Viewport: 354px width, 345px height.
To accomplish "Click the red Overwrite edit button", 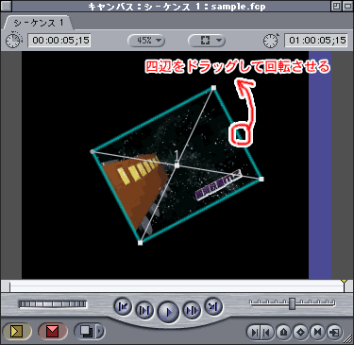I will [53, 331].
